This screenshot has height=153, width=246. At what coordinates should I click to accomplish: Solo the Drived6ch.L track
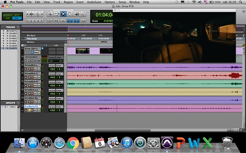(x=29, y=69)
